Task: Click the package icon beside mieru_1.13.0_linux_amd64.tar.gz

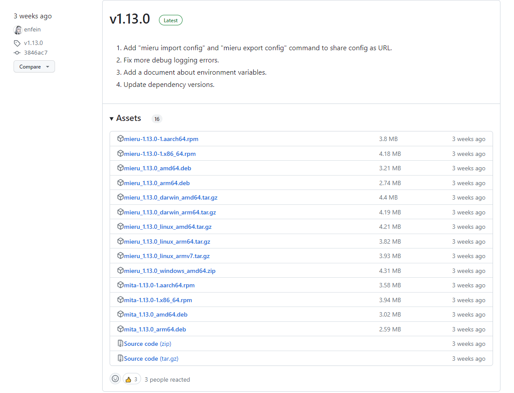Action: (120, 227)
